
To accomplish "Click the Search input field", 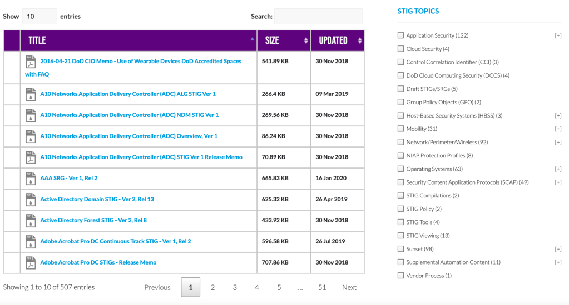I will tap(318, 17).
